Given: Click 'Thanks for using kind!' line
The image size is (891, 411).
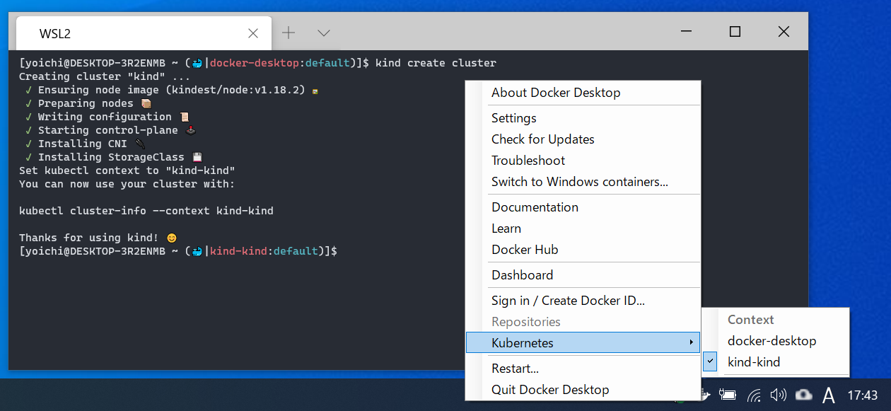Looking at the screenshot, I should [98, 238].
